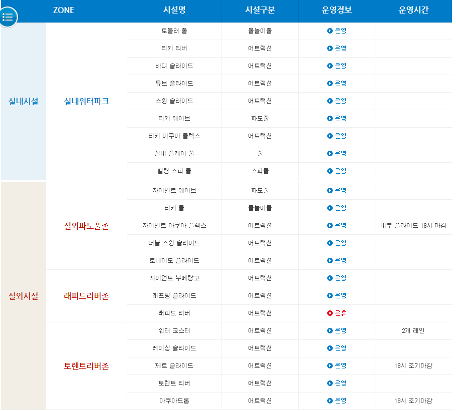Select the 자이언트 아쿠아 플렉스 facility name
The image size is (456, 411).
click(x=174, y=225)
